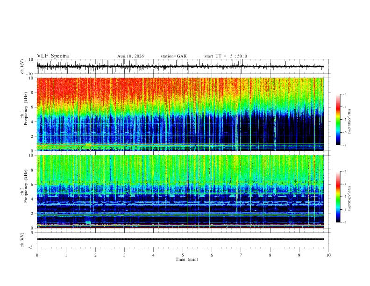Click the ch.2 spectrogram color scale bar

(338, 197)
